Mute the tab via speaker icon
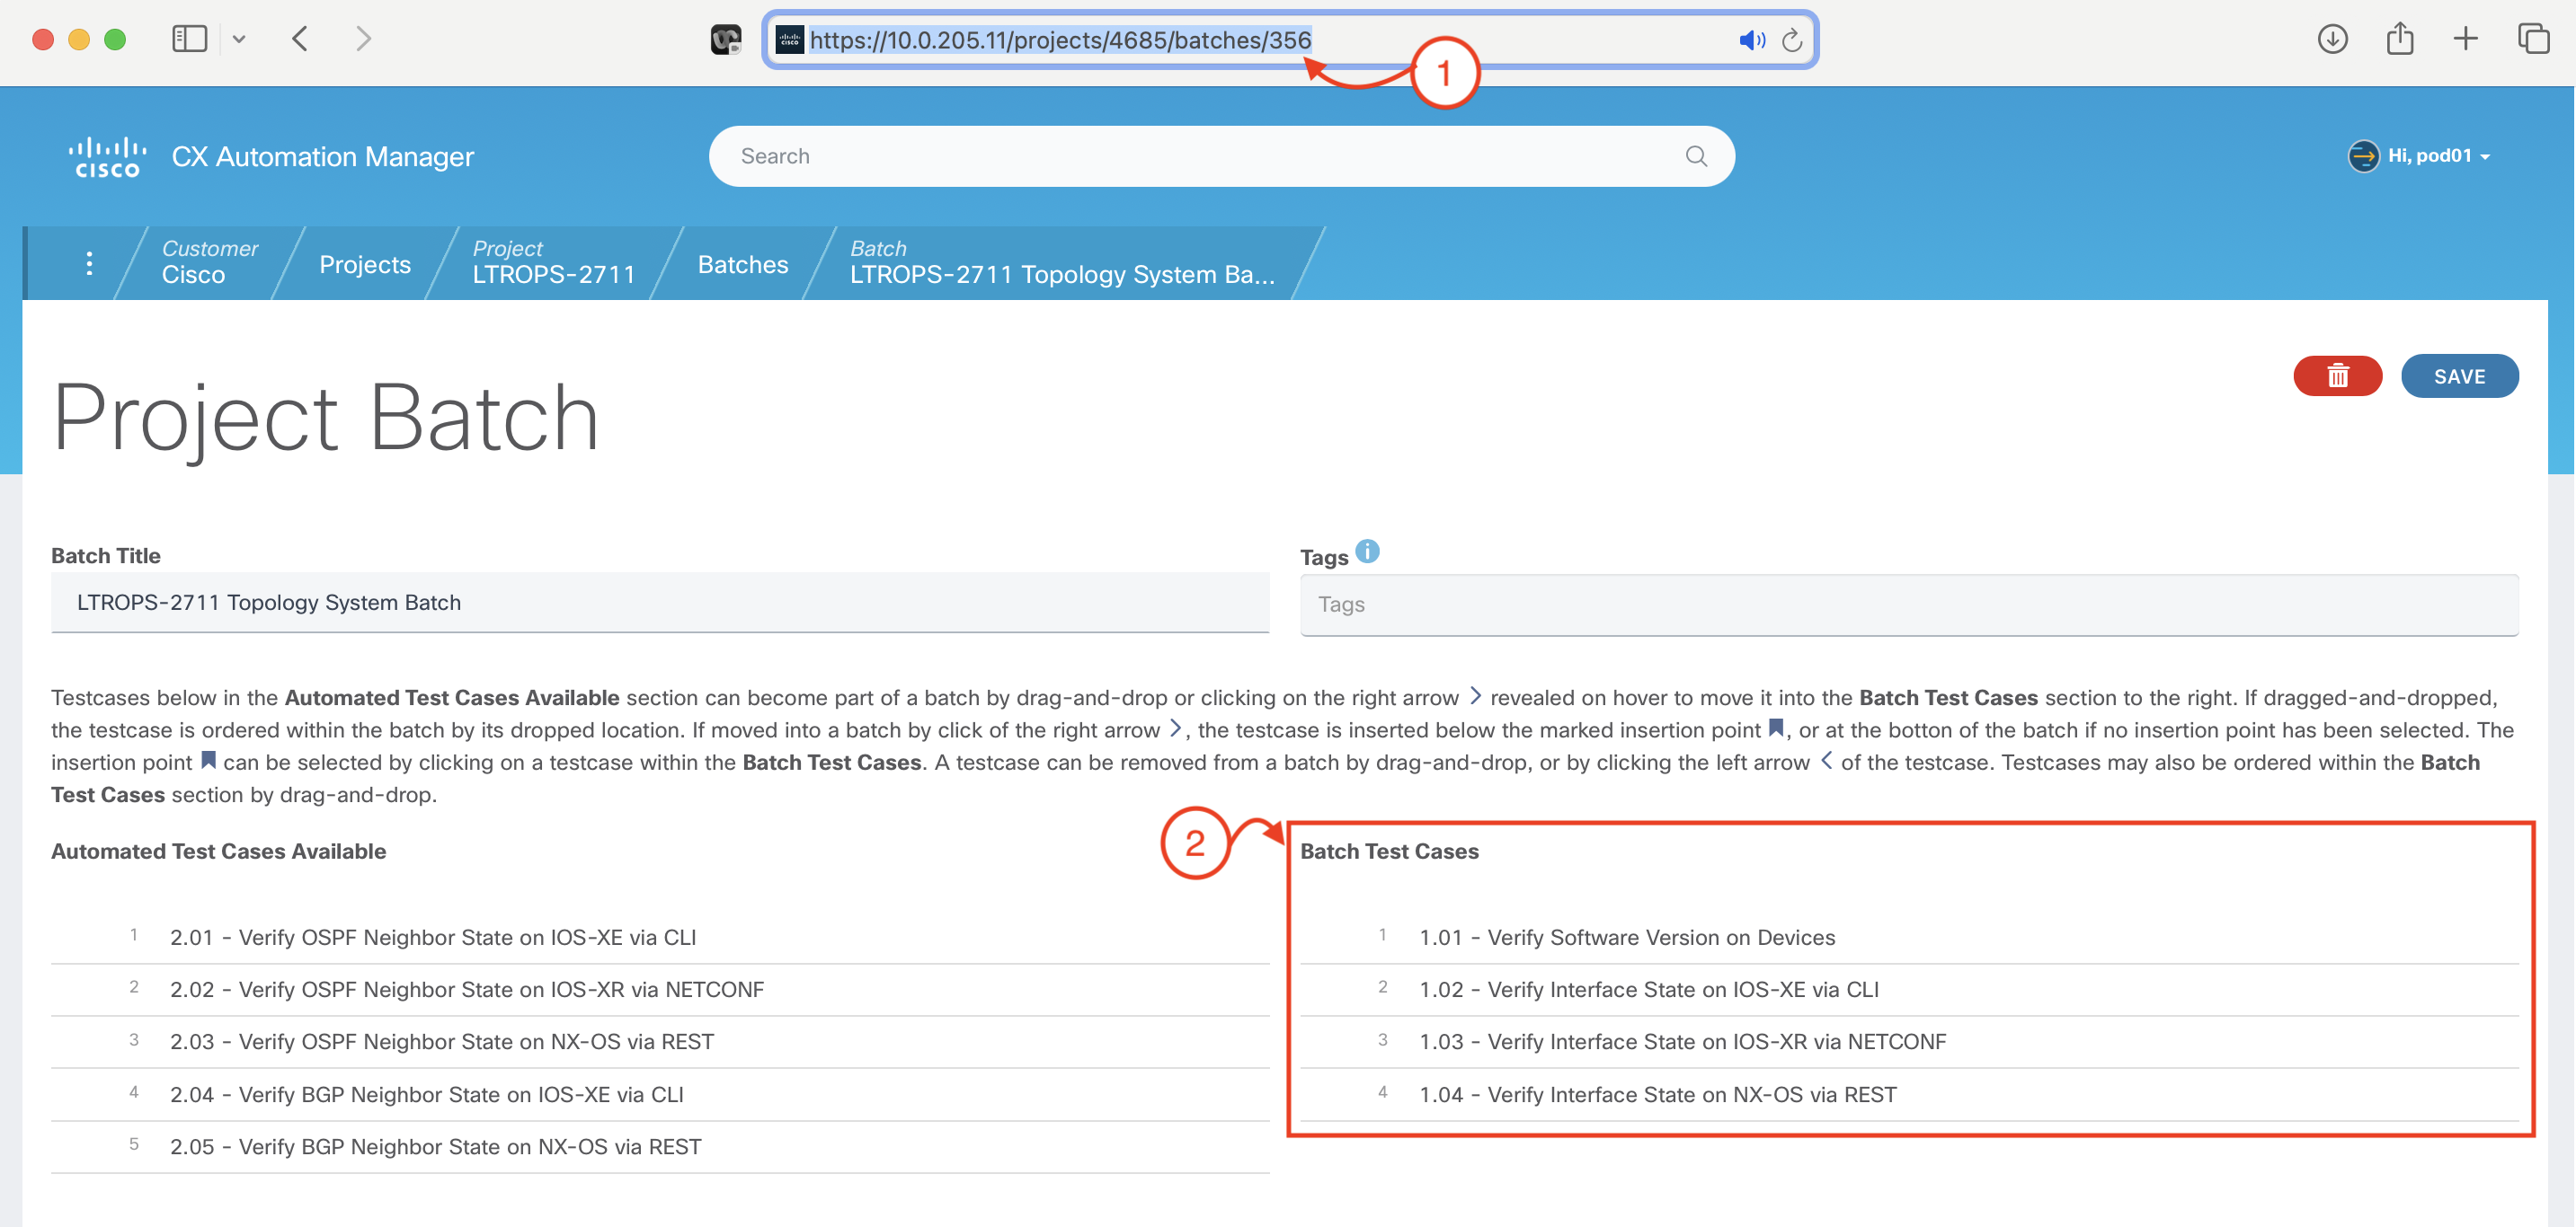The width and height of the screenshot is (2576, 1227). (1750, 40)
